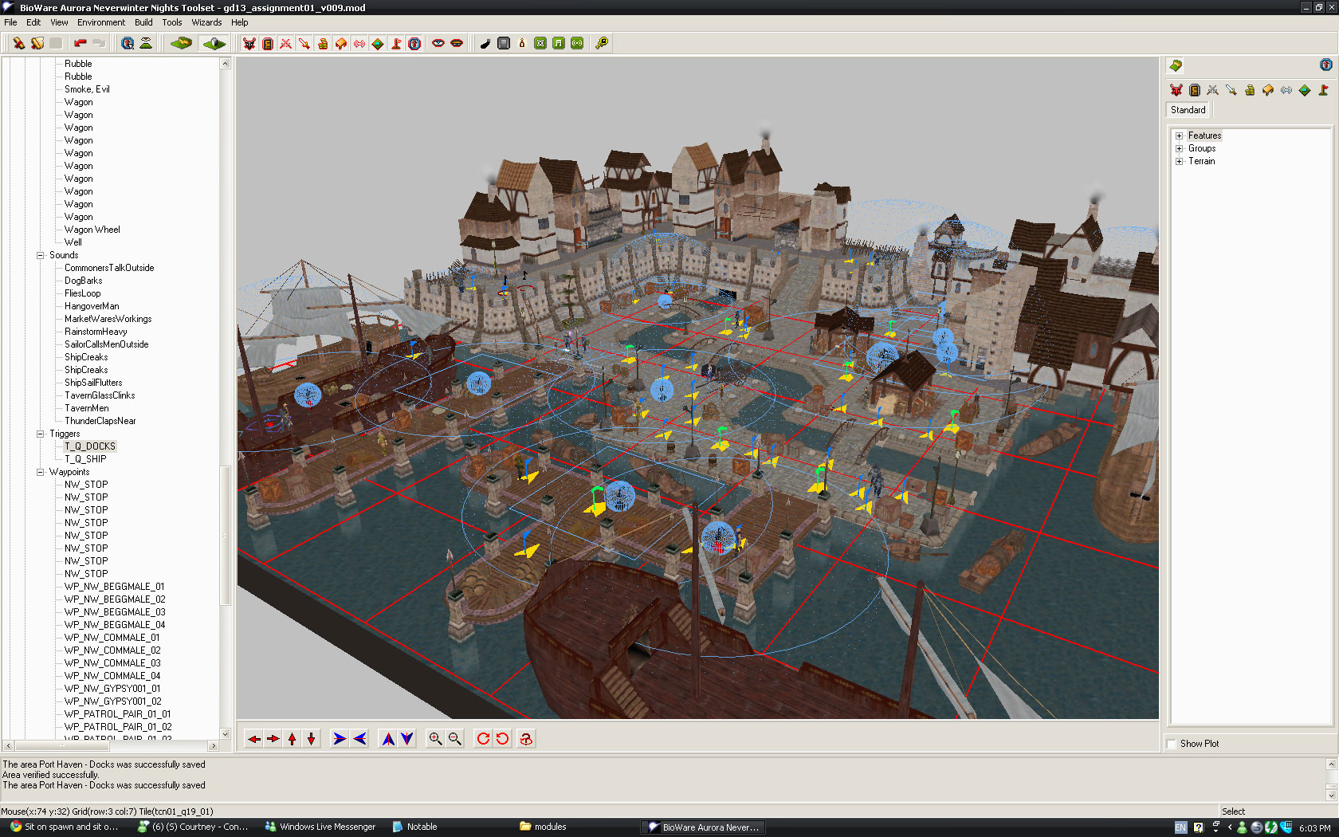The width and height of the screenshot is (1339, 837).
Task: Click the green X grid icon in toolbar
Action: pos(540,43)
